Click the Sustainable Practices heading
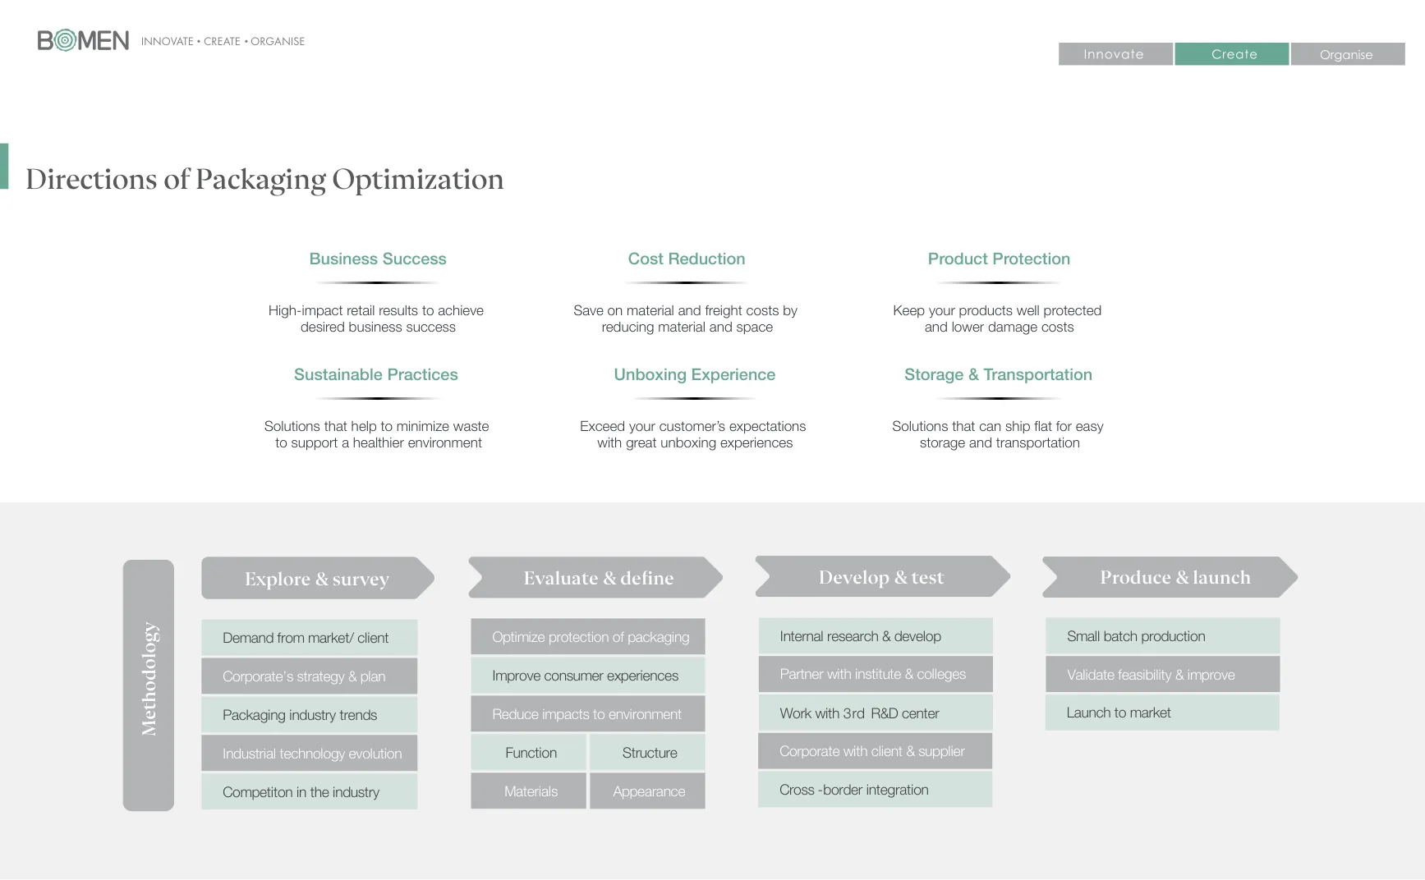This screenshot has height=880, width=1425. [x=376, y=375]
